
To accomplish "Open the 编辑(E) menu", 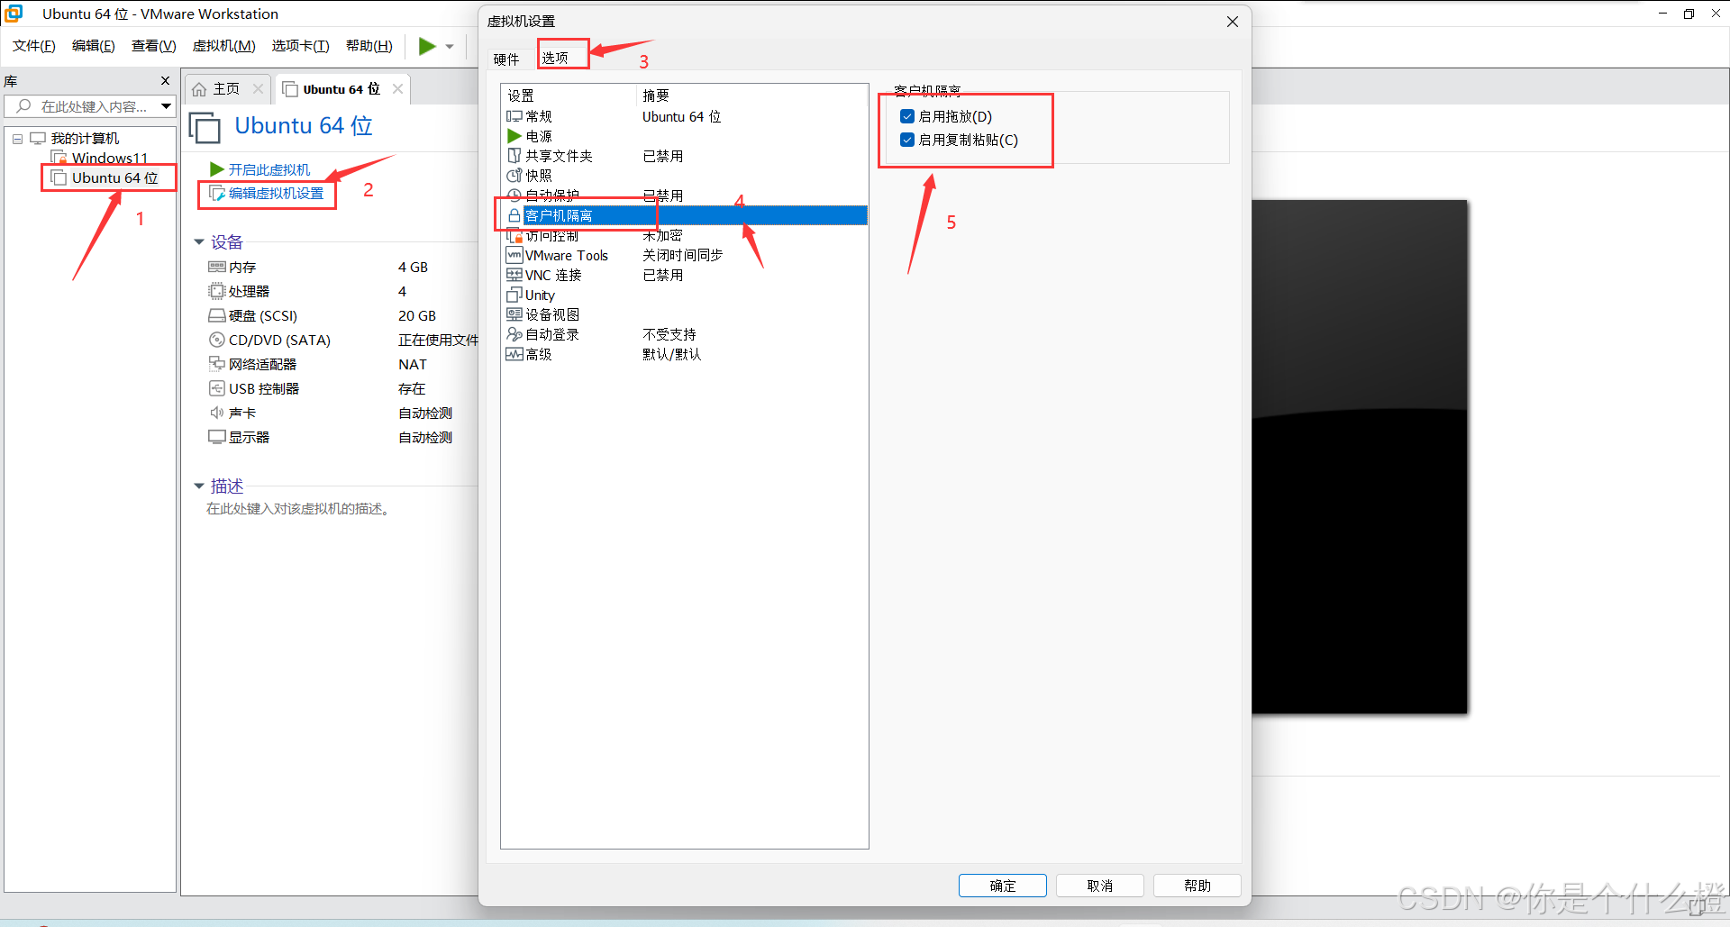I will tap(94, 46).
